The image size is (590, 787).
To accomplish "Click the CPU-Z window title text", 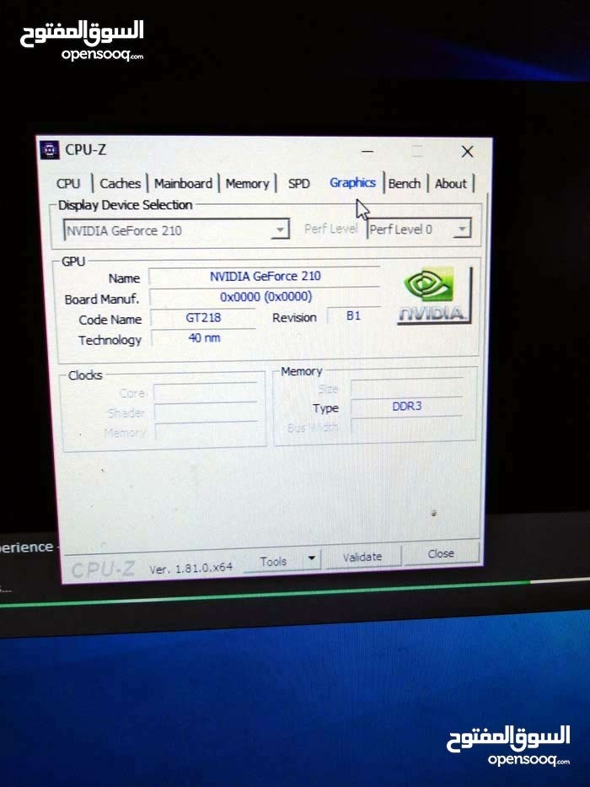I will (x=86, y=149).
